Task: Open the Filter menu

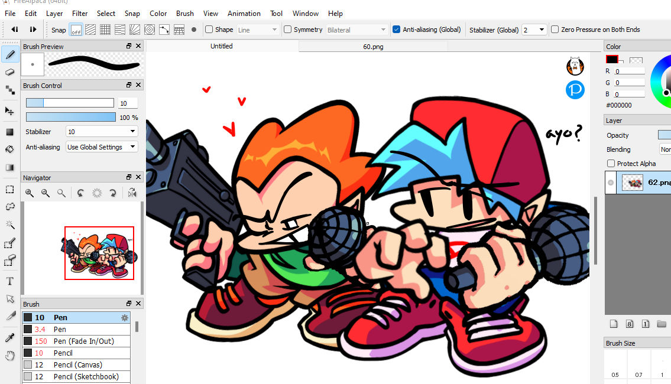Action: point(80,13)
